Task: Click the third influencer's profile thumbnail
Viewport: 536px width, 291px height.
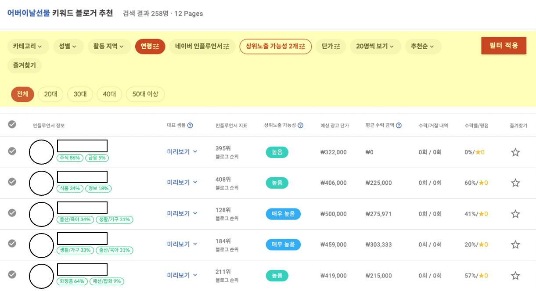Action: pyautogui.click(x=40, y=214)
